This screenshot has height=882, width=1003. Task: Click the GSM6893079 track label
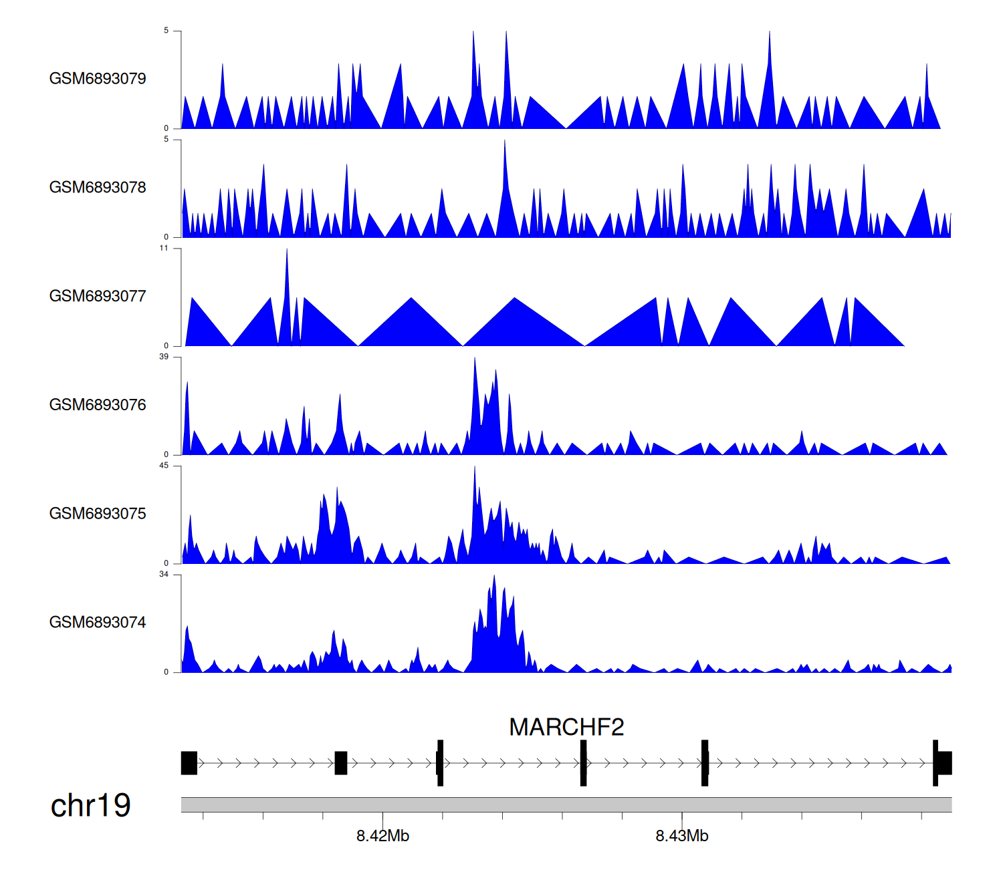point(98,79)
